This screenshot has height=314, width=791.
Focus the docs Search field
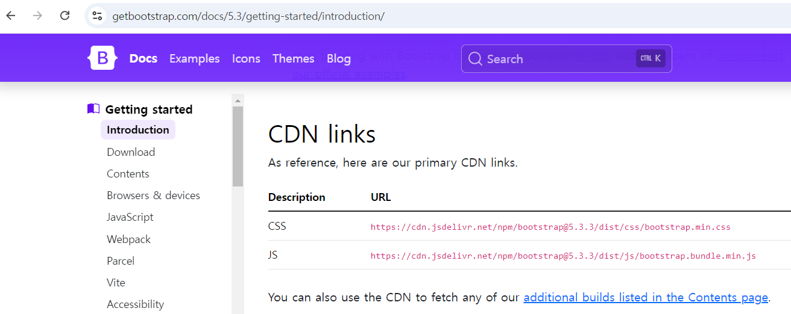pyautogui.click(x=567, y=59)
